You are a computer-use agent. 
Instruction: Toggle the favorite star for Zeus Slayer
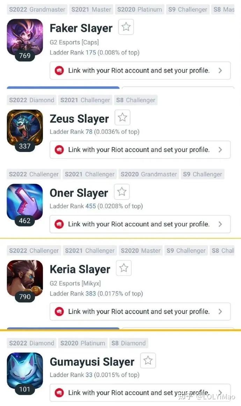point(122,117)
